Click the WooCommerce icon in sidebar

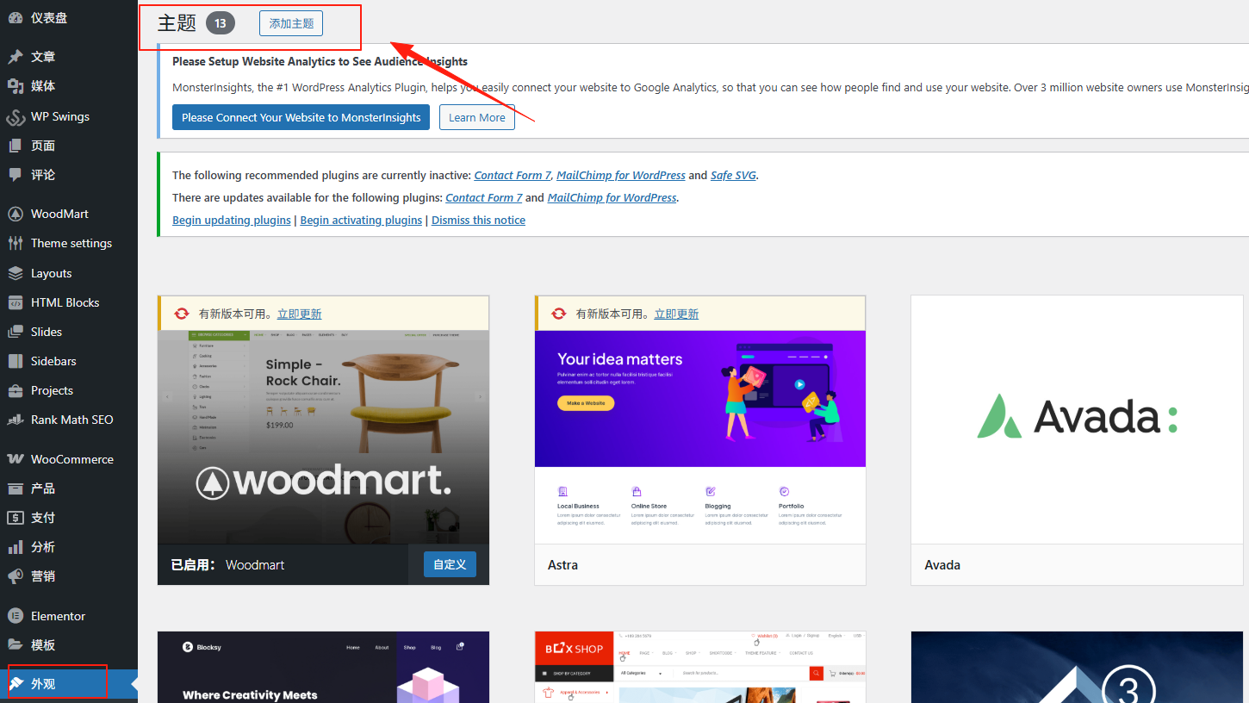point(16,459)
